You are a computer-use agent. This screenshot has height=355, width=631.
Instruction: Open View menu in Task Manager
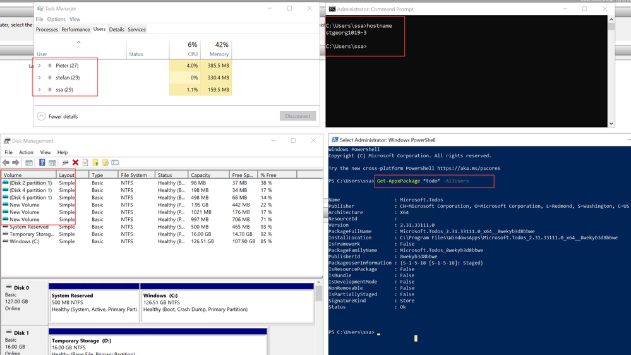tap(75, 19)
